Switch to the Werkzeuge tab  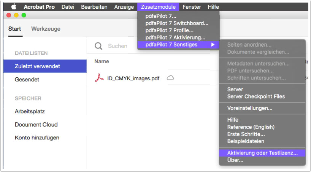pos(46,29)
